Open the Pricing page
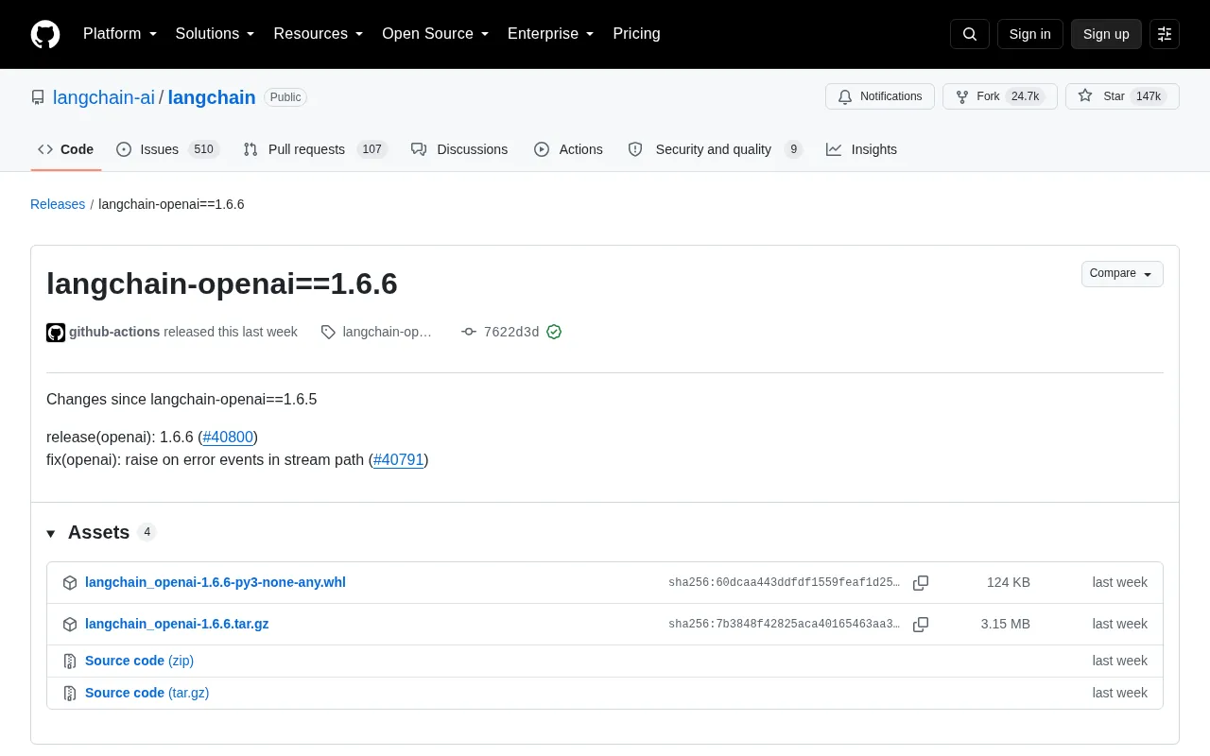 (636, 34)
